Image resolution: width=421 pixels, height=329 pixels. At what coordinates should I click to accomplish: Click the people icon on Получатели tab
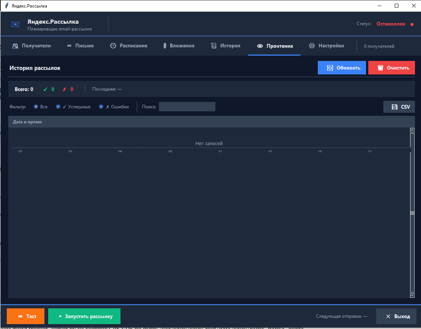click(15, 46)
